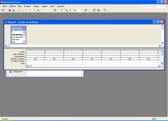
Task: Click the query grid horizontal scrollbar right arrow
Action: click(x=159, y=66)
